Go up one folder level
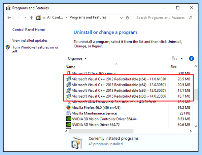 pyautogui.click(x=31, y=17)
